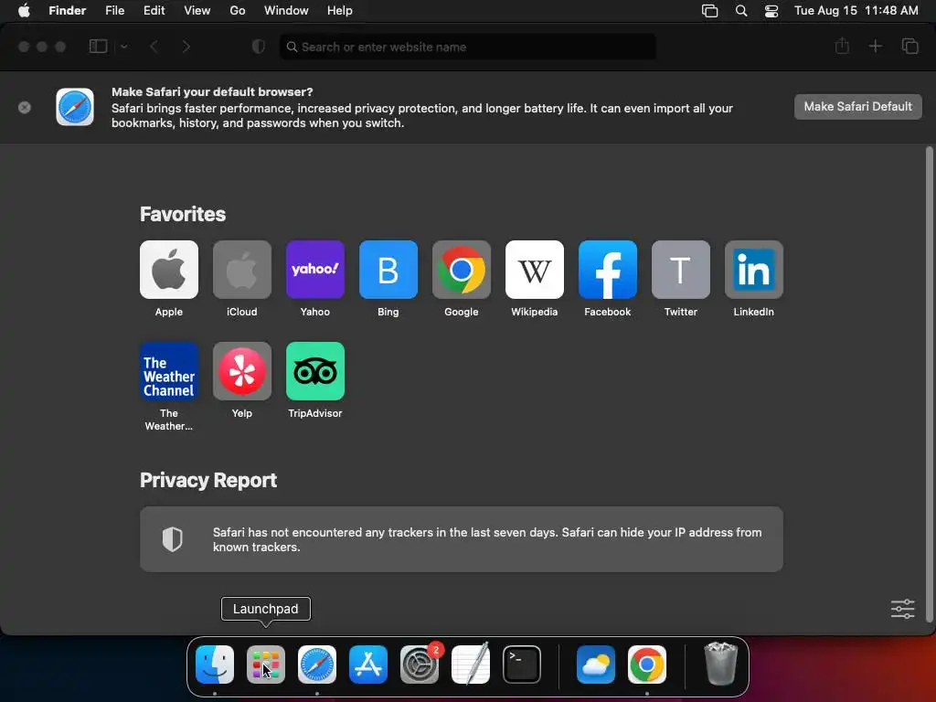Click the Favorites heading
The image size is (936, 702).
tap(183, 214)
